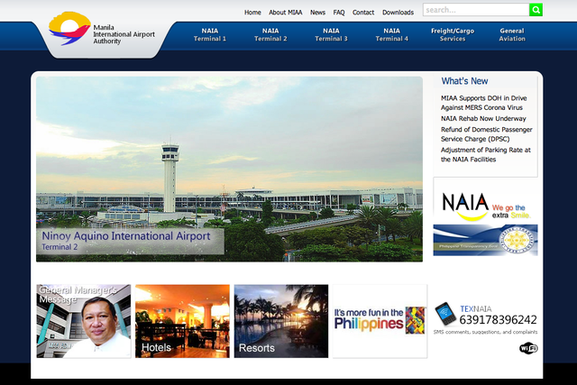Open the General Aviation section
577x385 pixels.
pos(512,34)
